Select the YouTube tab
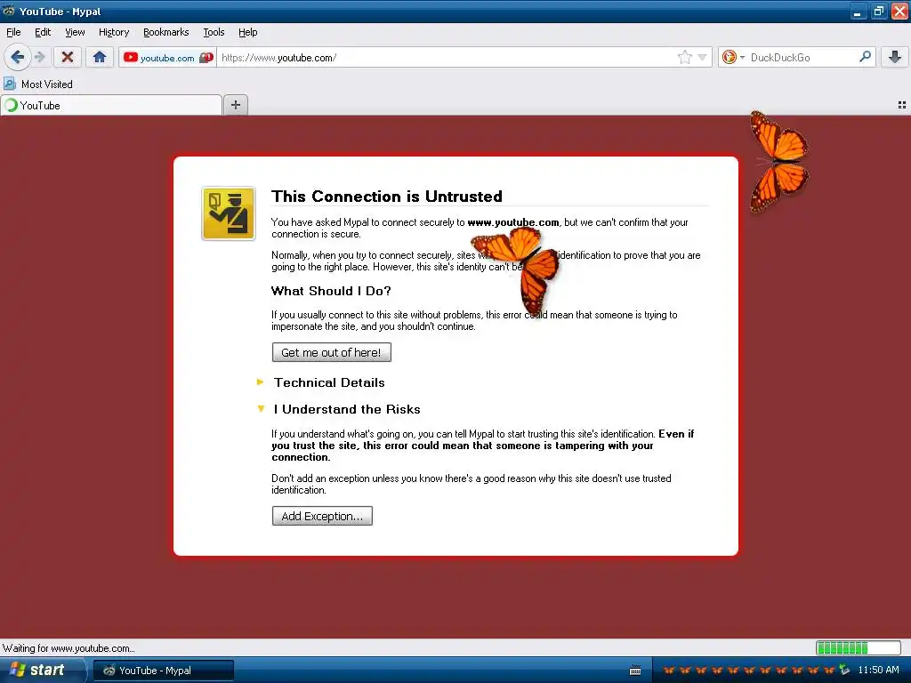This screenshot has width=911, height=683. coord(111,105)
